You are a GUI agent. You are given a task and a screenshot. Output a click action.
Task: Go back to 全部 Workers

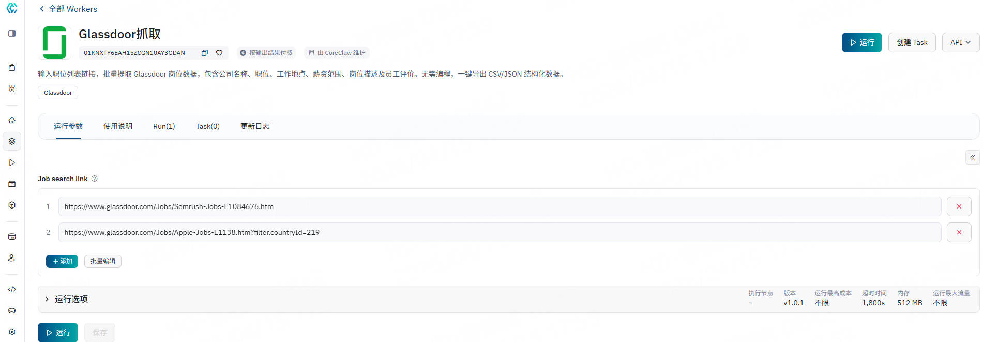68,9
